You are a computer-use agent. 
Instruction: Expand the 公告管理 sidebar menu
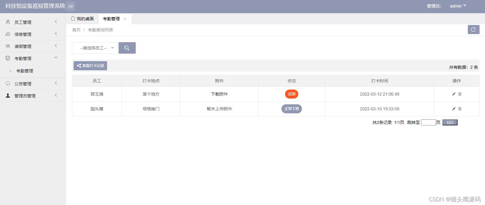tap(33, 84)
